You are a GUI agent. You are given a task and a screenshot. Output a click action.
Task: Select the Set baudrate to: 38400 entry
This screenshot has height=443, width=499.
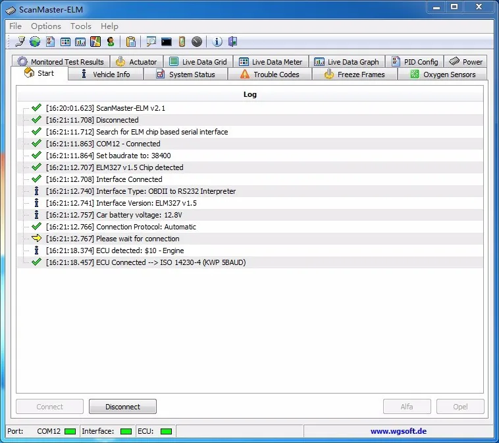(x=249, y=156)
